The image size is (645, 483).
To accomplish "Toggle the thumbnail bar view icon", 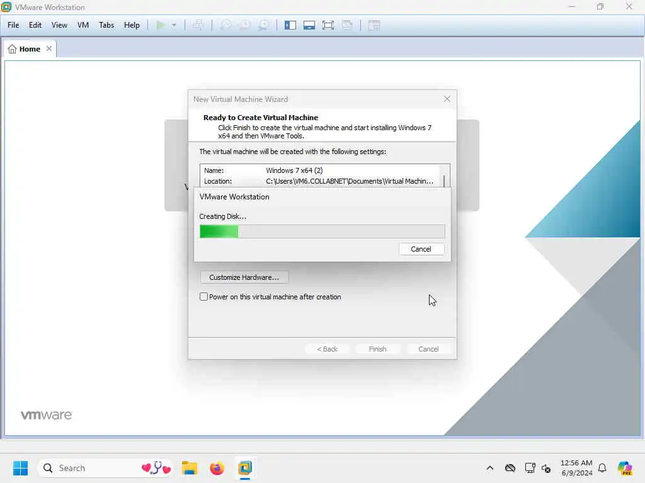I will tap(309, 25).
